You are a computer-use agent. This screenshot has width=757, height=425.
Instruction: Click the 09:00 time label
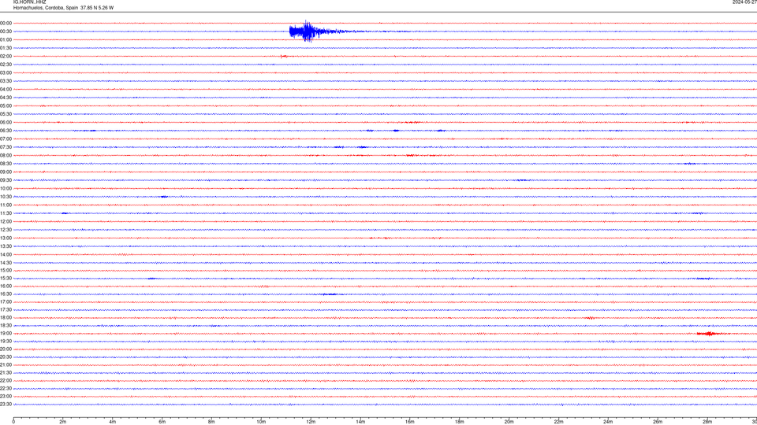6,172
